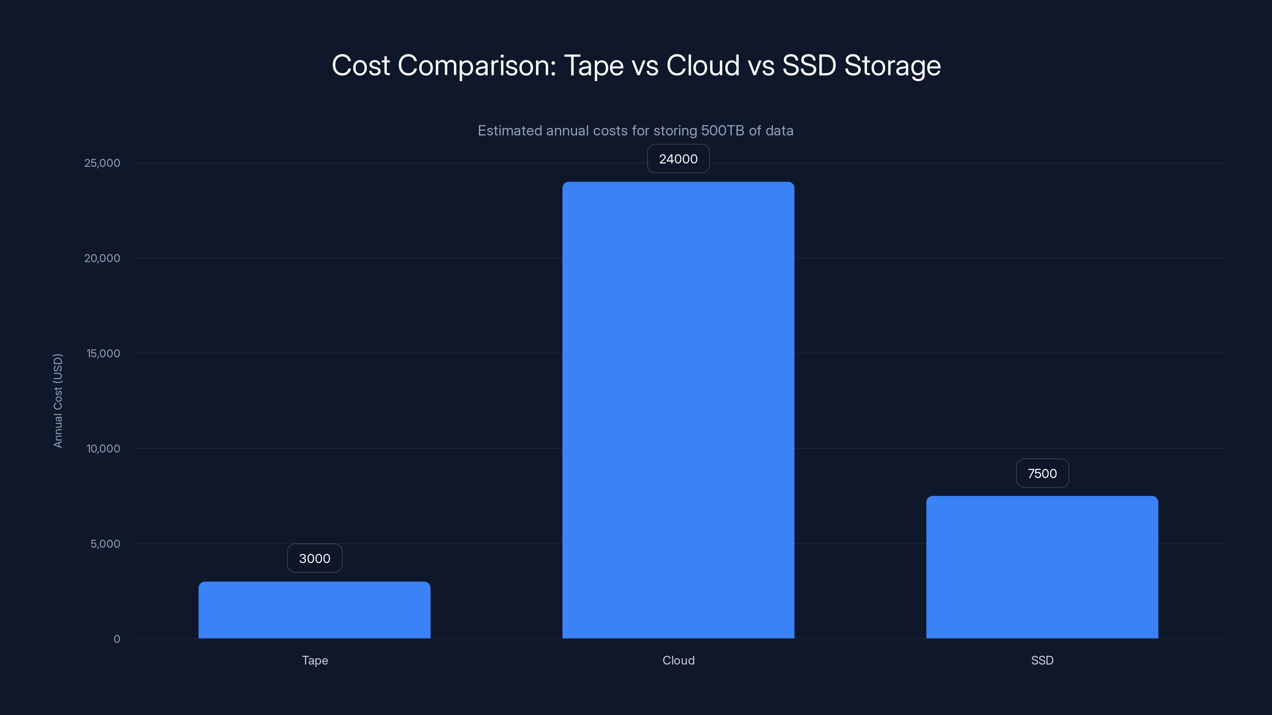Click the 7500 value label above SSD bar
1272x715 pixels.
click(1042, 473)
